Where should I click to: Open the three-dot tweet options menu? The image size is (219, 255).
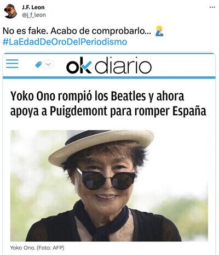(212, 7)
